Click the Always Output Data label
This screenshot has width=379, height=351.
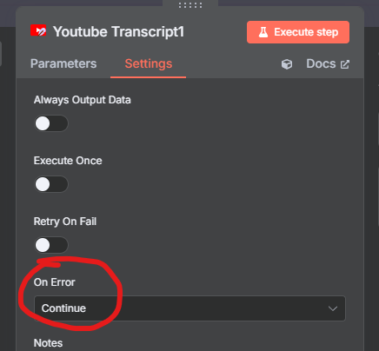[83, 100]
